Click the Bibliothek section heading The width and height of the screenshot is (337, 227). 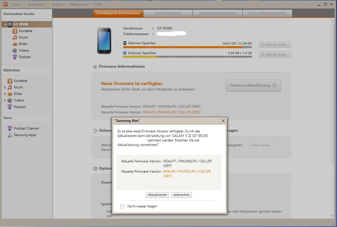[x=12, y=70]
